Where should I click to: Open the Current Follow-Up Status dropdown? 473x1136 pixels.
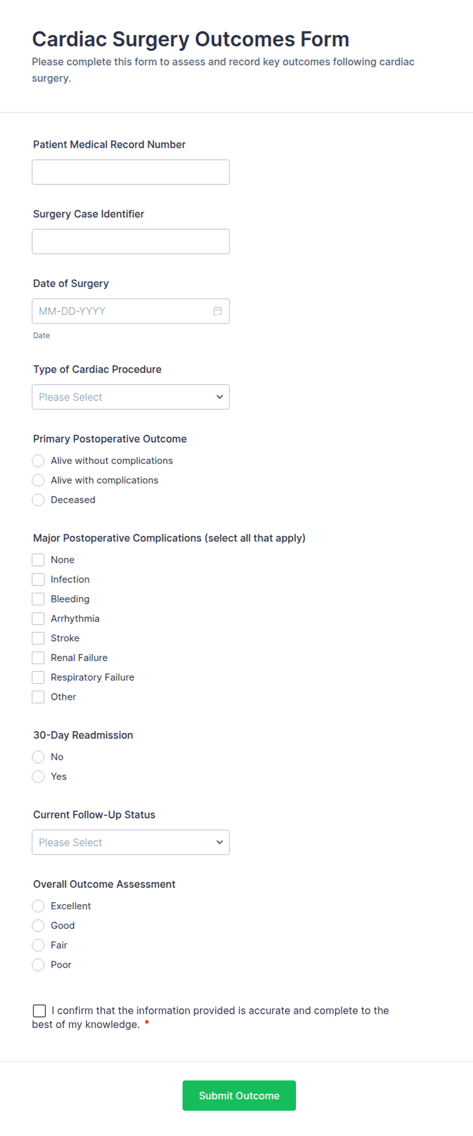click(x=130, y=842)
